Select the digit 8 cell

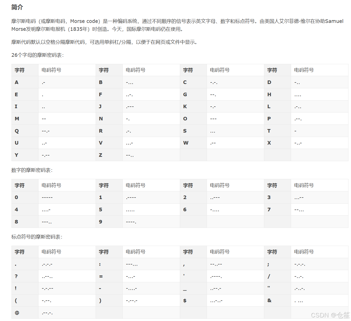[25, 222]
